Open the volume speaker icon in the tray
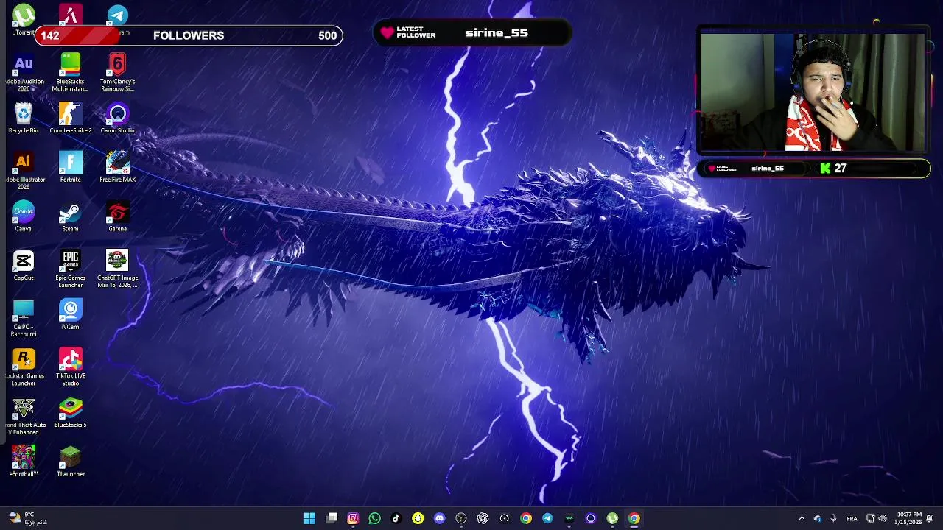The width and height of the screenshot is (943, 530). 883,518
